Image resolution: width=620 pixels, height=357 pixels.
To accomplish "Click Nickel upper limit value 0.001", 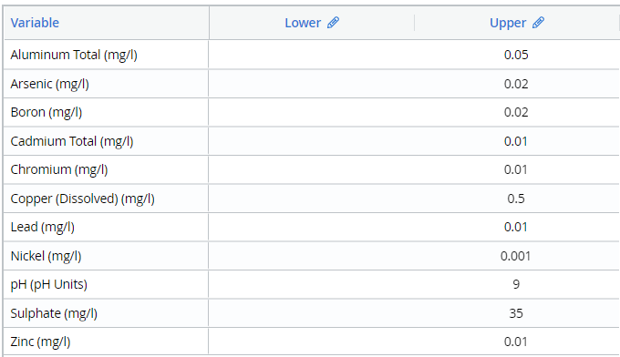I will [x=516, y=256].
